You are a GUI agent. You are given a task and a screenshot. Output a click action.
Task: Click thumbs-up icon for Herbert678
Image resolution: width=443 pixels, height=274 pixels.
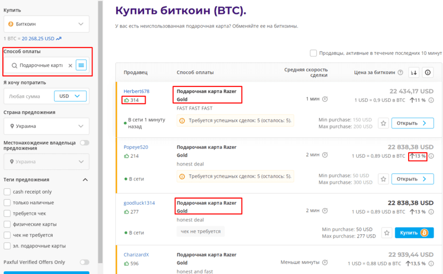[x=126, y=100]
